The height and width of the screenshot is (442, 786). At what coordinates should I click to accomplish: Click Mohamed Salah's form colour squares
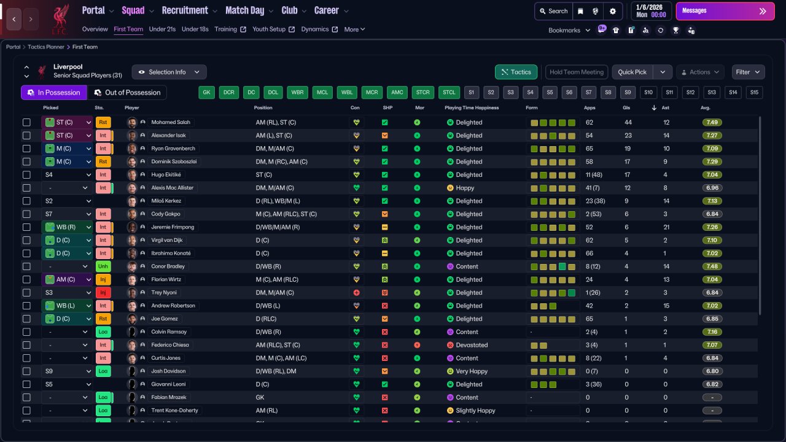click(x=553, y=122)
